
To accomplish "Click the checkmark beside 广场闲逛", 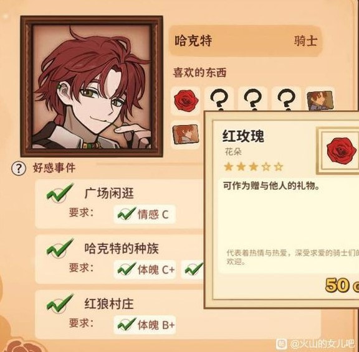I will 60,193.
